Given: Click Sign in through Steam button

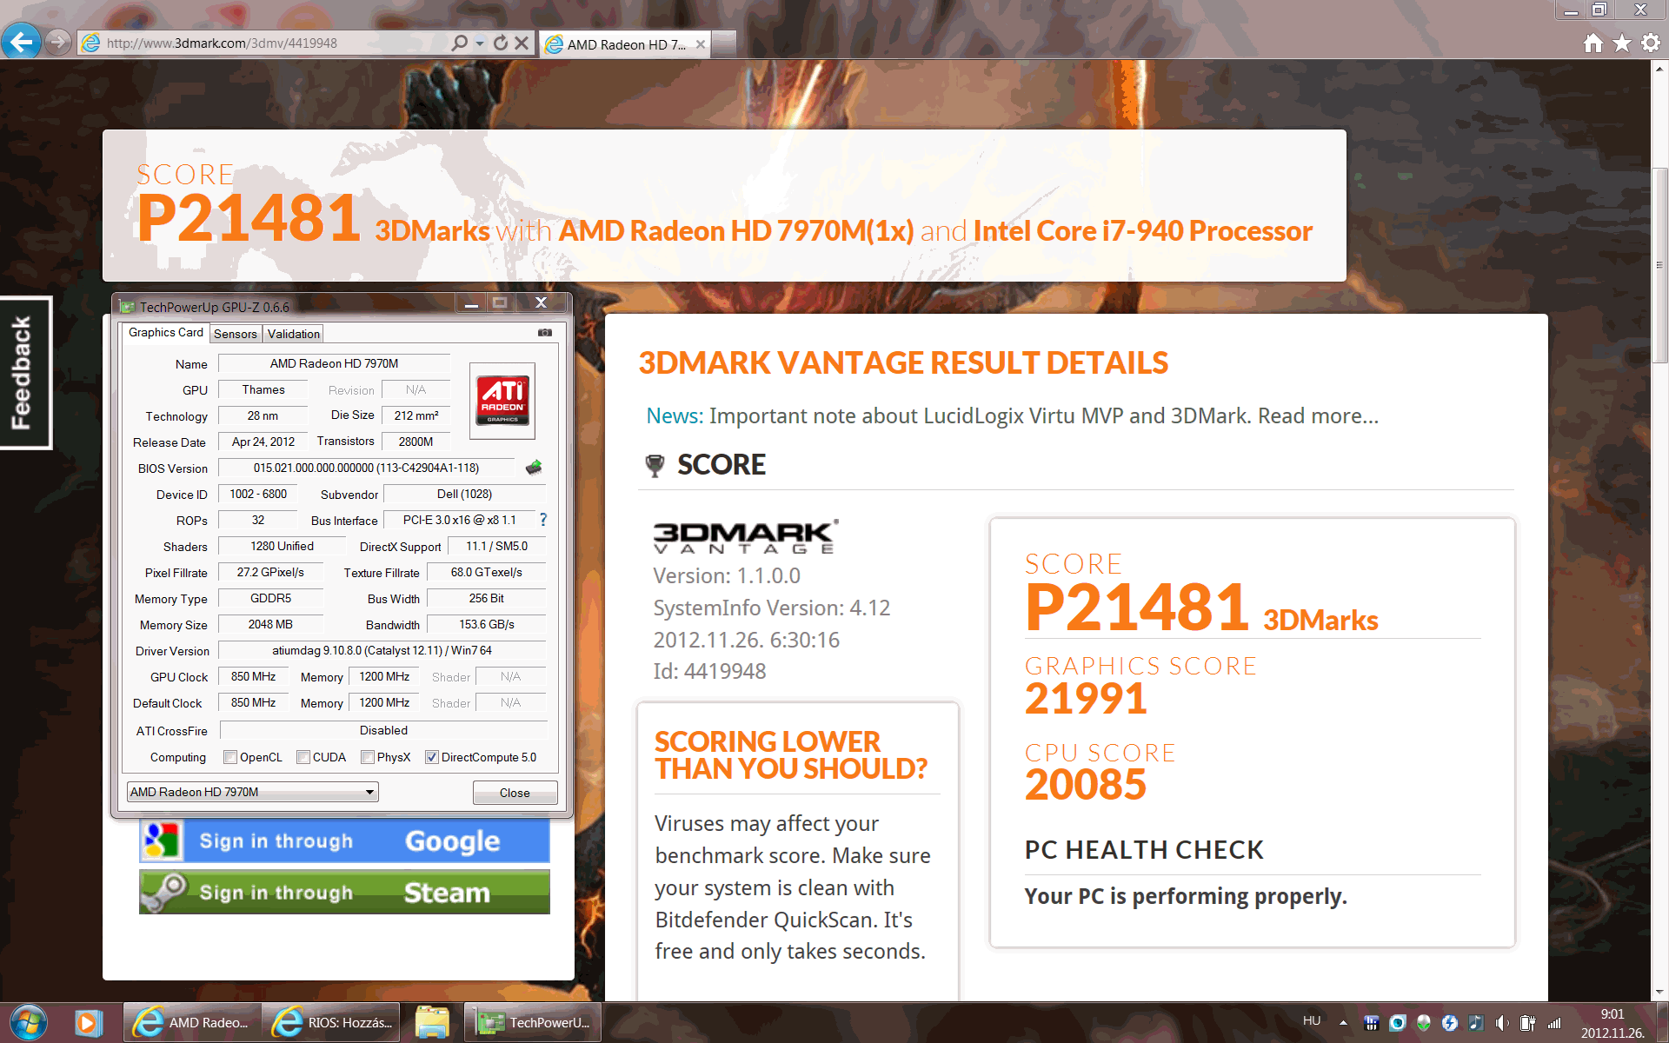Looking at the screenshot, I should point(344,892).
